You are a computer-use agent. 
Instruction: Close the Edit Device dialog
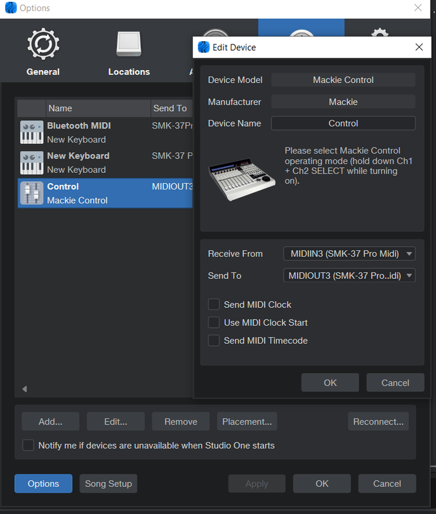pyautogui.click(x=419, y=47)
